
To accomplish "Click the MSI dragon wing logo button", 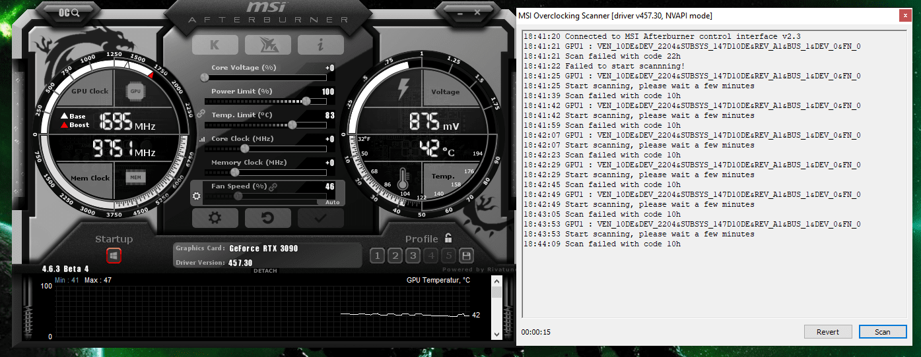I will [267, 45].
